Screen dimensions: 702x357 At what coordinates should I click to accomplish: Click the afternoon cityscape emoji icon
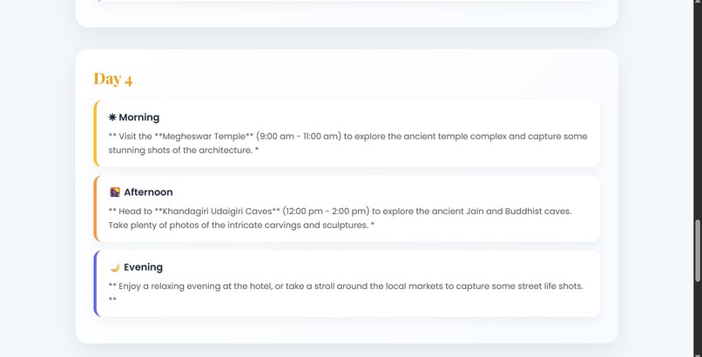coord(115,192)
